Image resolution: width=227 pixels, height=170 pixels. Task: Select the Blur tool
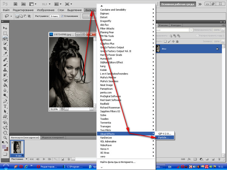click(x=5, y=90)
